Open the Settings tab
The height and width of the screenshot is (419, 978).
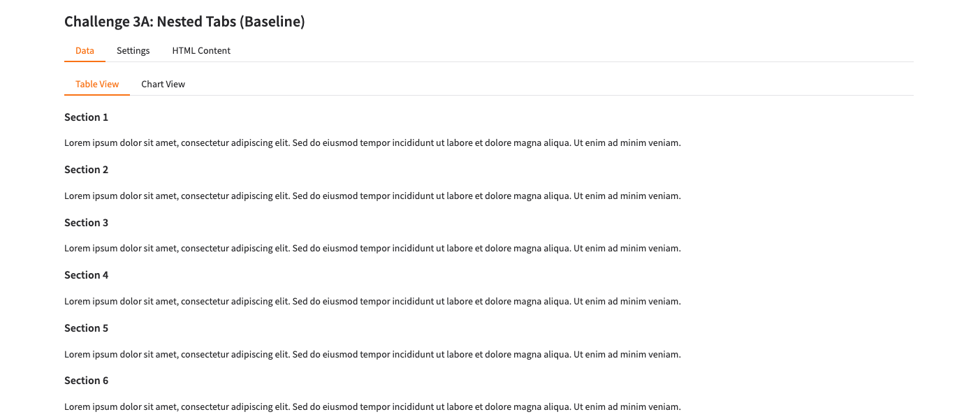[x=133, y=50]
